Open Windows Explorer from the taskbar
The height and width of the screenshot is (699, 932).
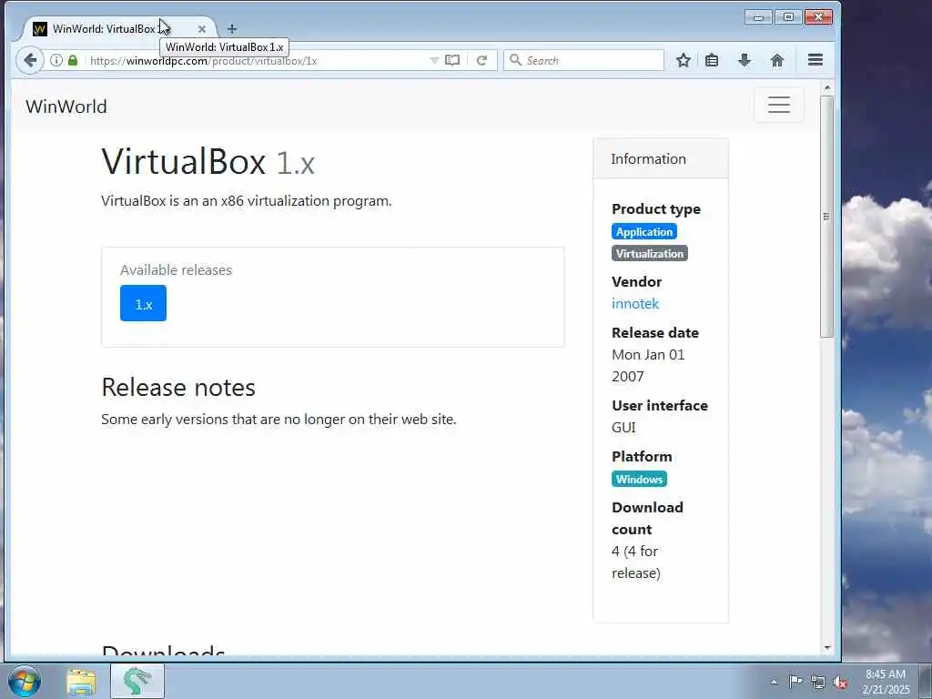81,682
